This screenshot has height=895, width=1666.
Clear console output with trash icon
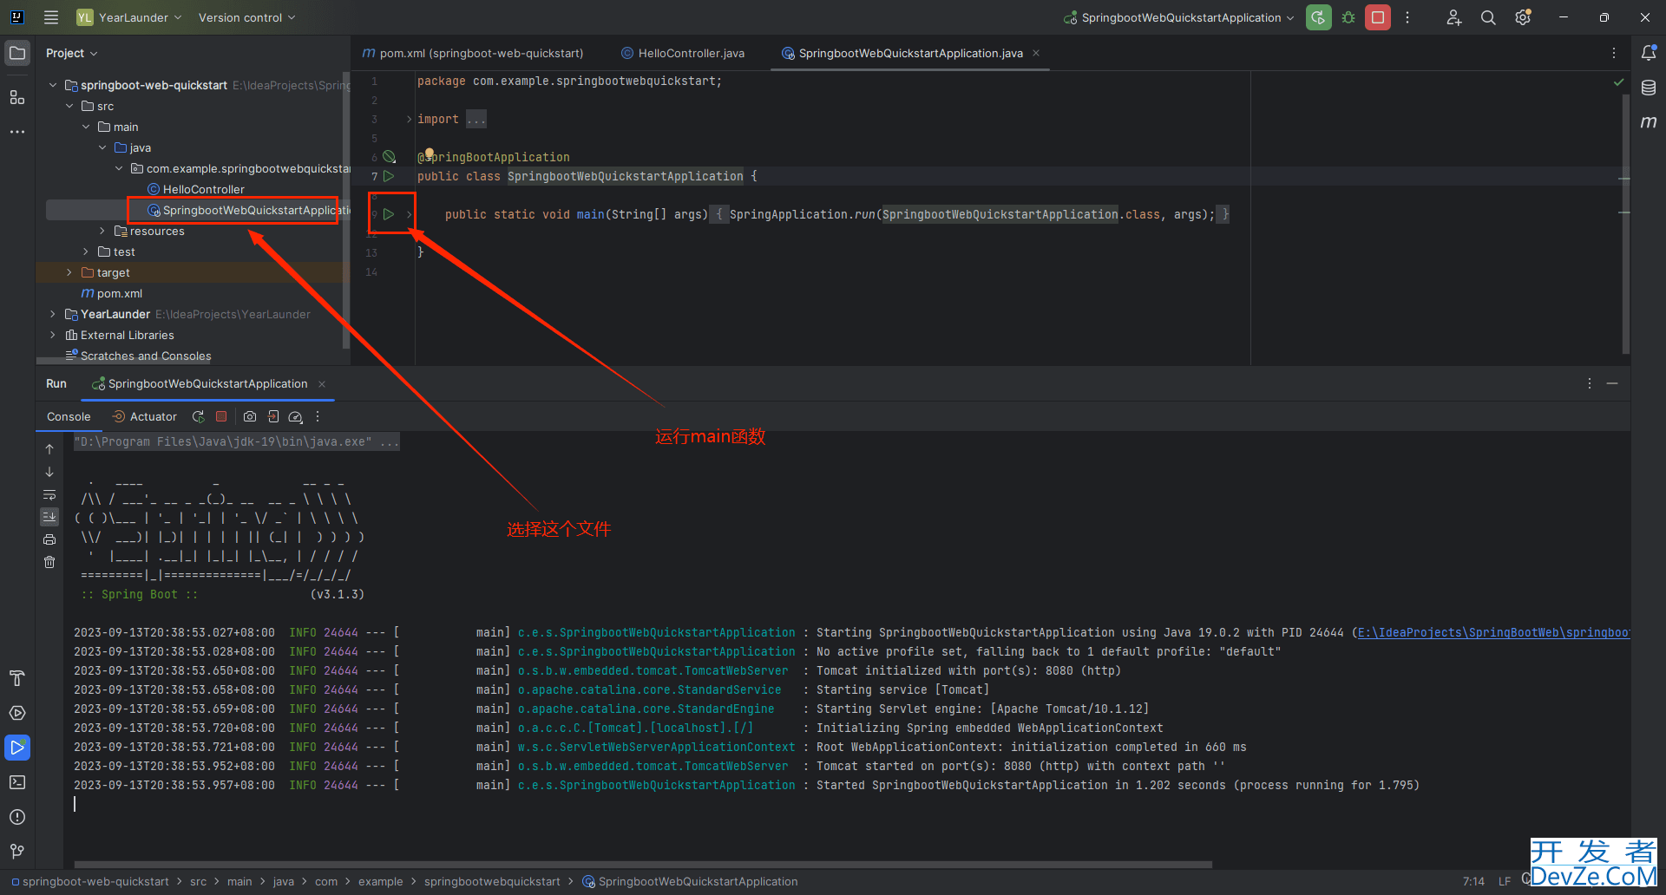[49, 562]
